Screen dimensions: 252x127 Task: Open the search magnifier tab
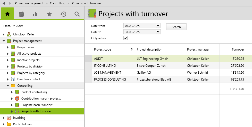(77, 14)
